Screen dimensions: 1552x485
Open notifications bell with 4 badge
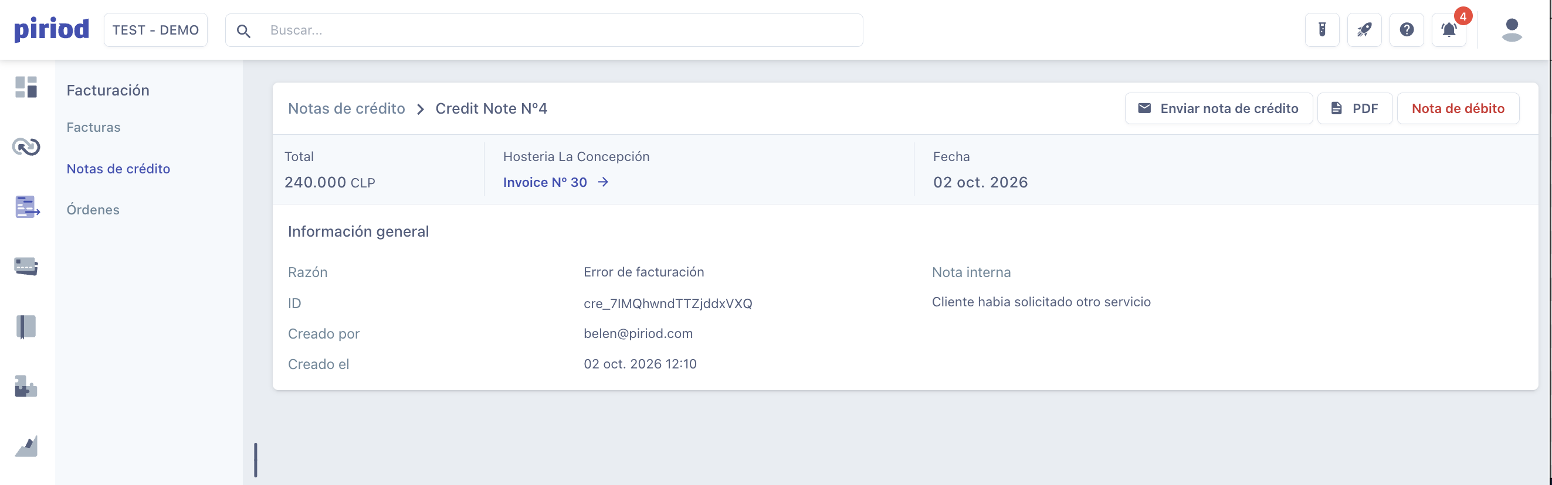[x=1449, y=30]
